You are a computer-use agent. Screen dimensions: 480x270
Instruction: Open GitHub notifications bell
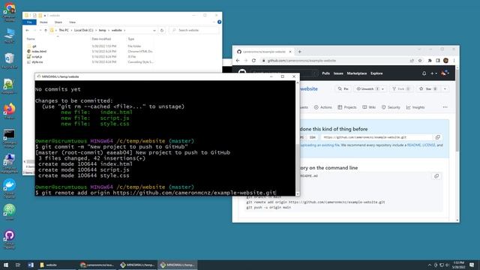424,73
